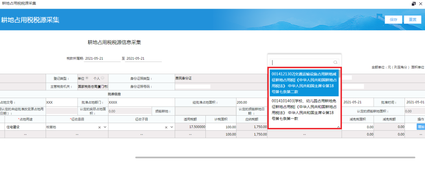This screenshot has height=191, width=425.
Task: Select the 单位 radio button
Action: (87, 78)
